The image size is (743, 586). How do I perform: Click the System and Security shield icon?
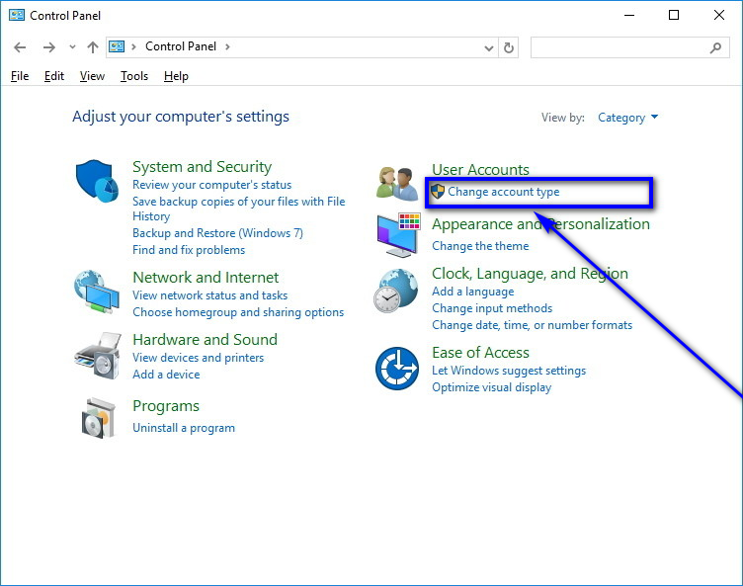tap(96, 181)
